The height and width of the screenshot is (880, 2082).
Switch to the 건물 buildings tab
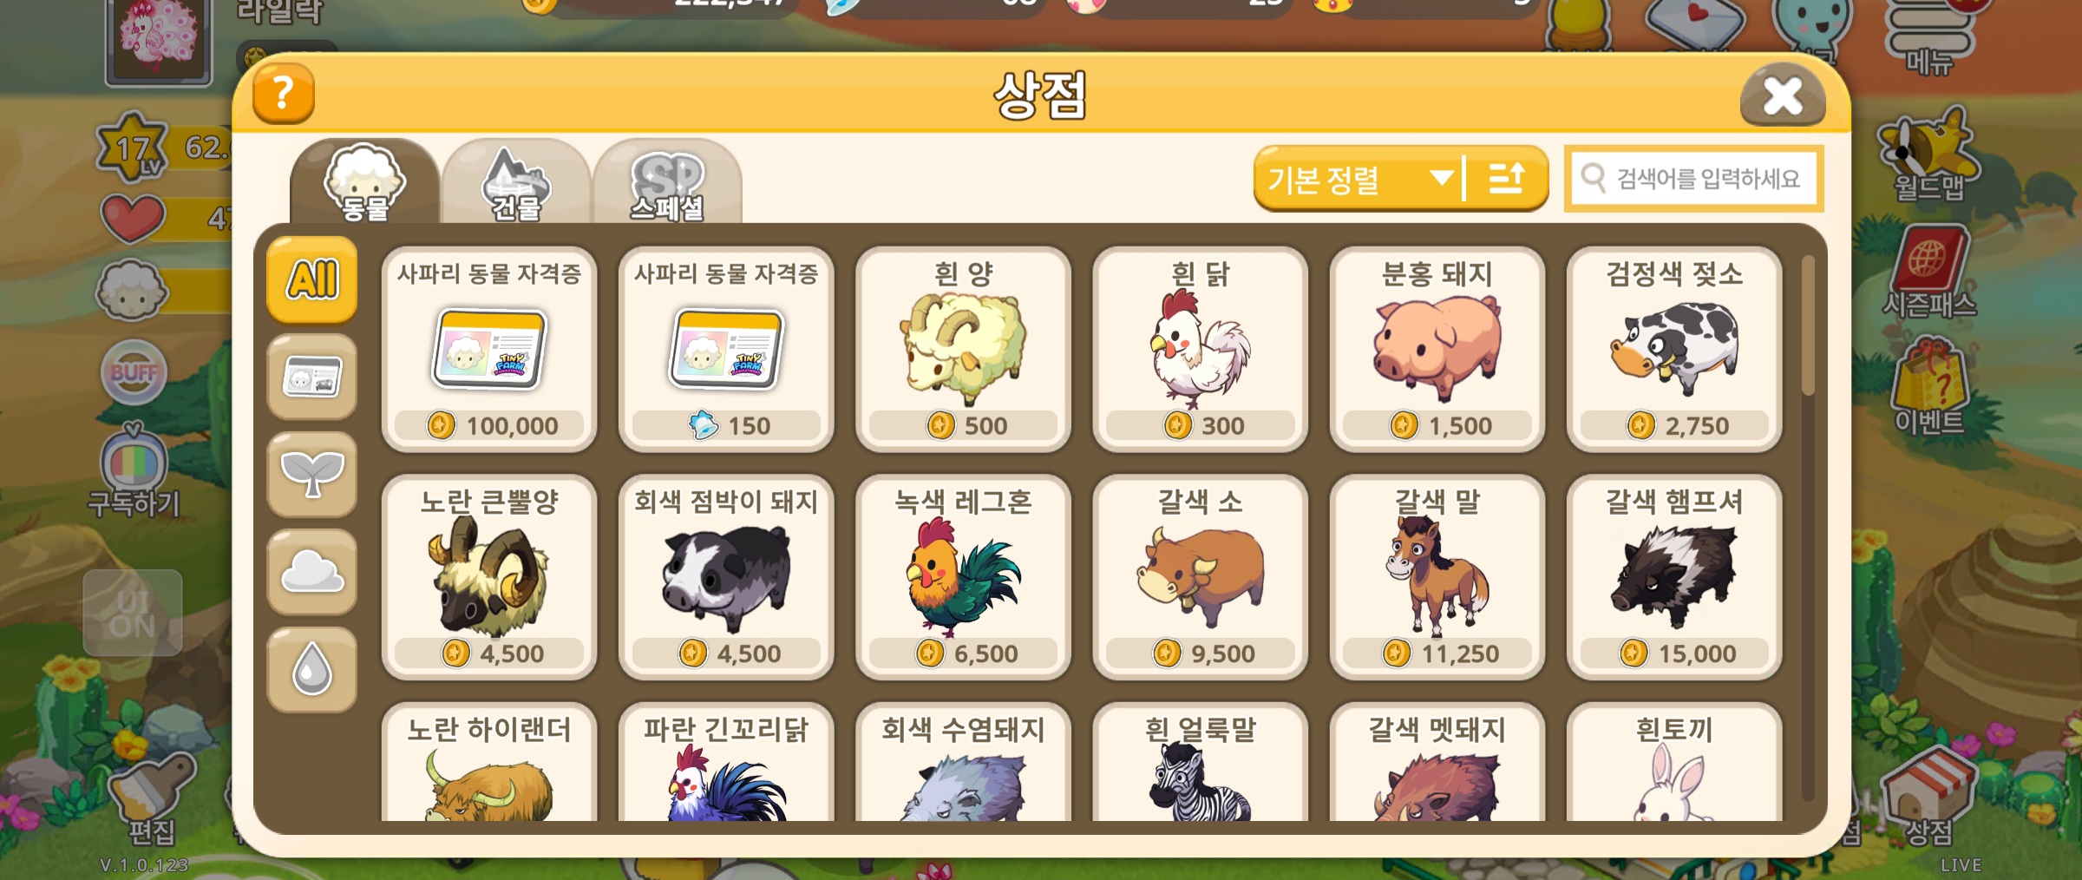516,182
